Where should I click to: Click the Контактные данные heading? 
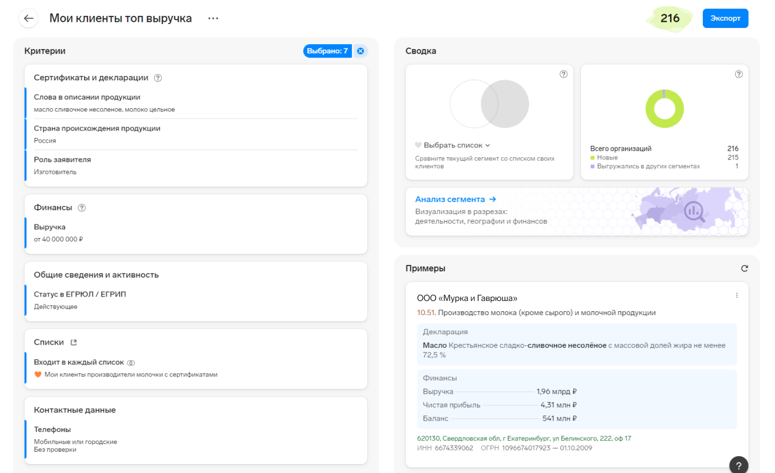point(75,410)
